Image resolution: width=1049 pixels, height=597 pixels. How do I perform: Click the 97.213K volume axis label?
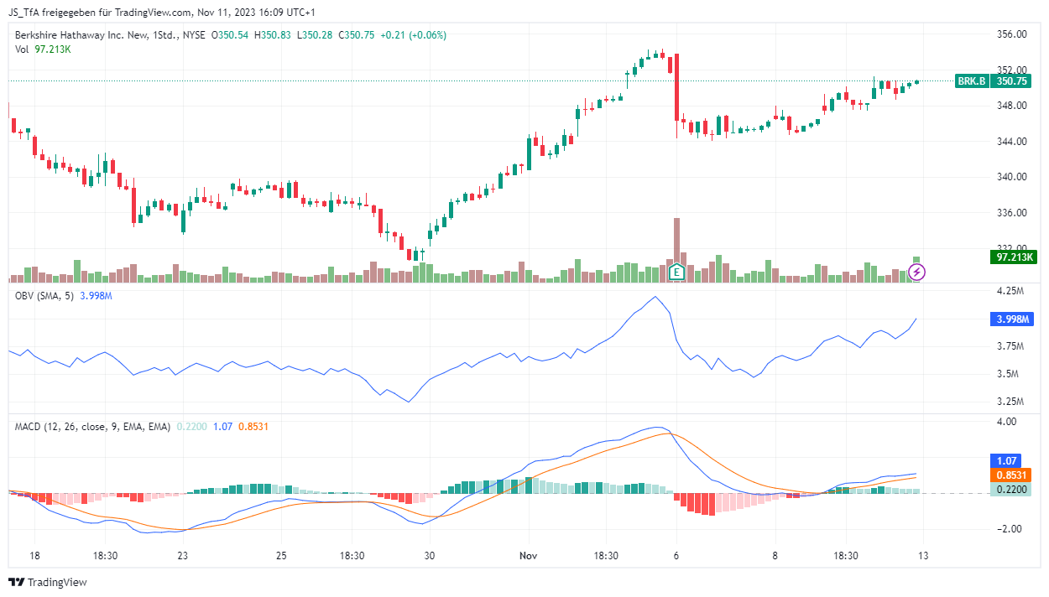(1013, 257)
